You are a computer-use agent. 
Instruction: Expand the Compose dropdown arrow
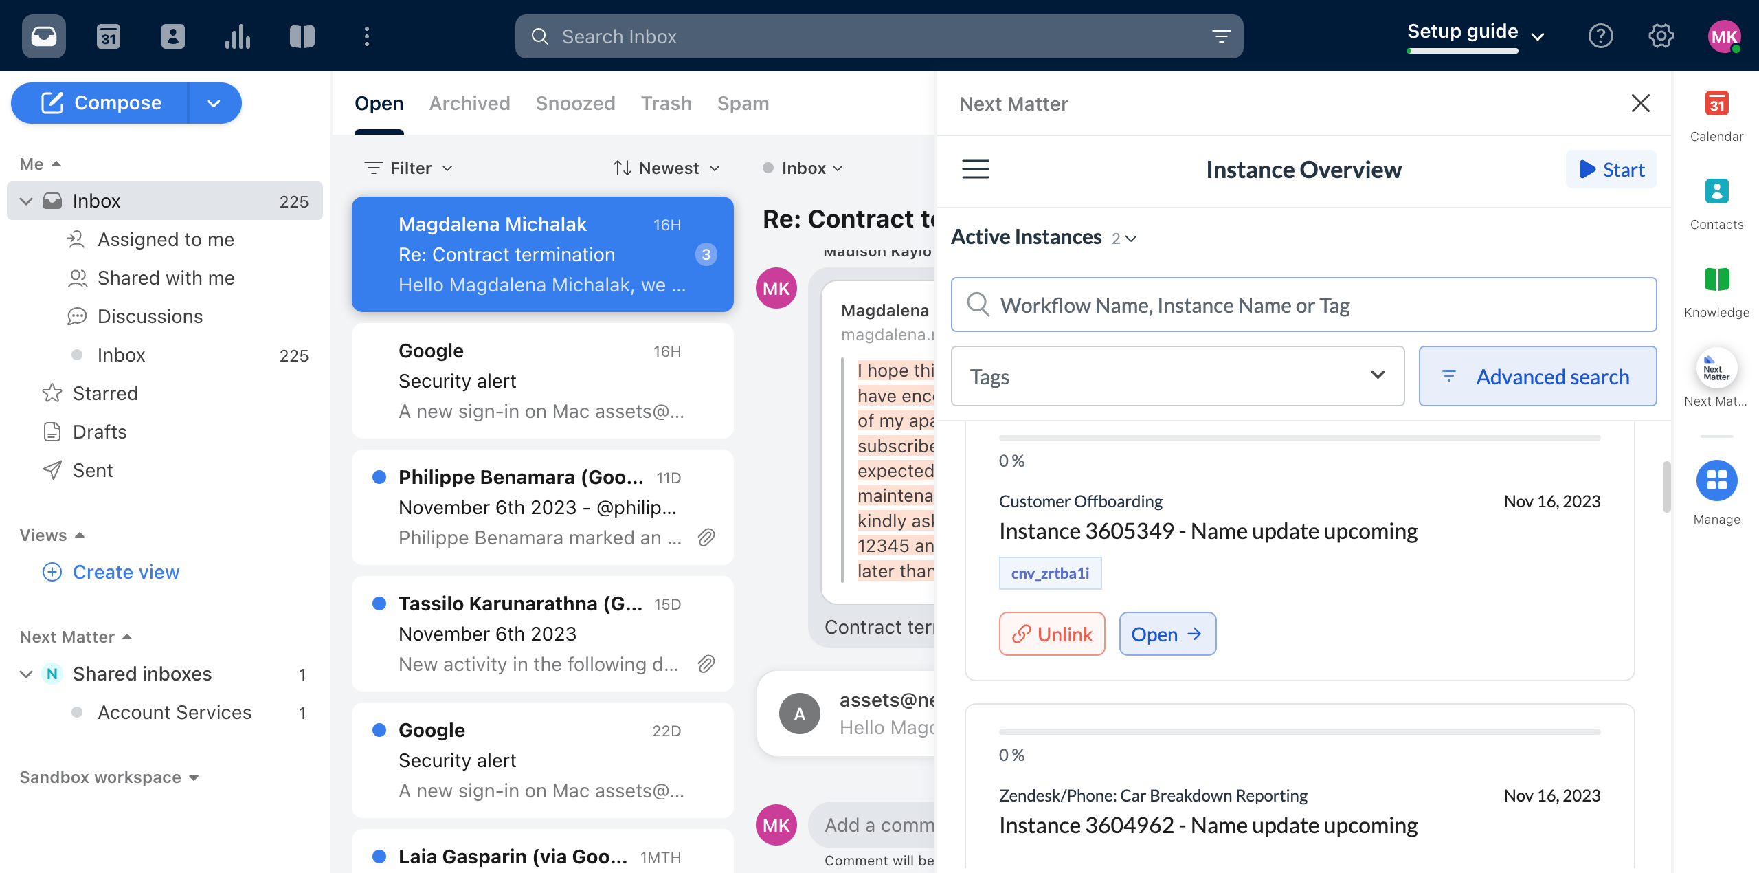[x=213, y=103]
